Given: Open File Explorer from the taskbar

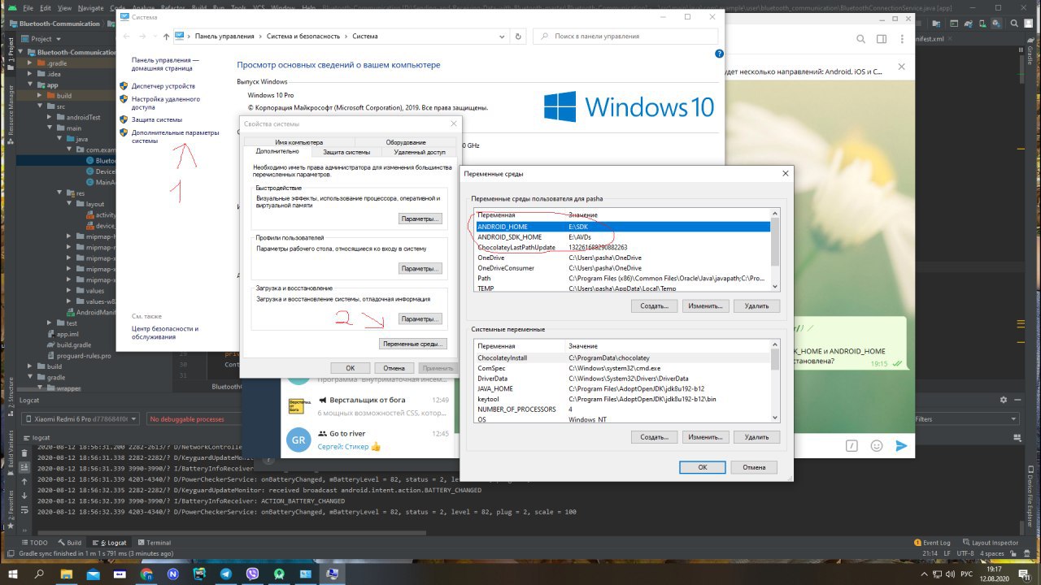Looking at the screenshot, I should tap(67, 574).
